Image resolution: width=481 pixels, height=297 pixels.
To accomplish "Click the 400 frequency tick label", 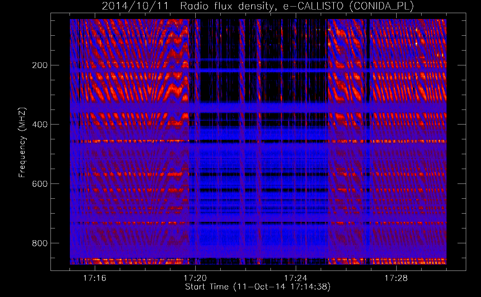I will 40,124.
